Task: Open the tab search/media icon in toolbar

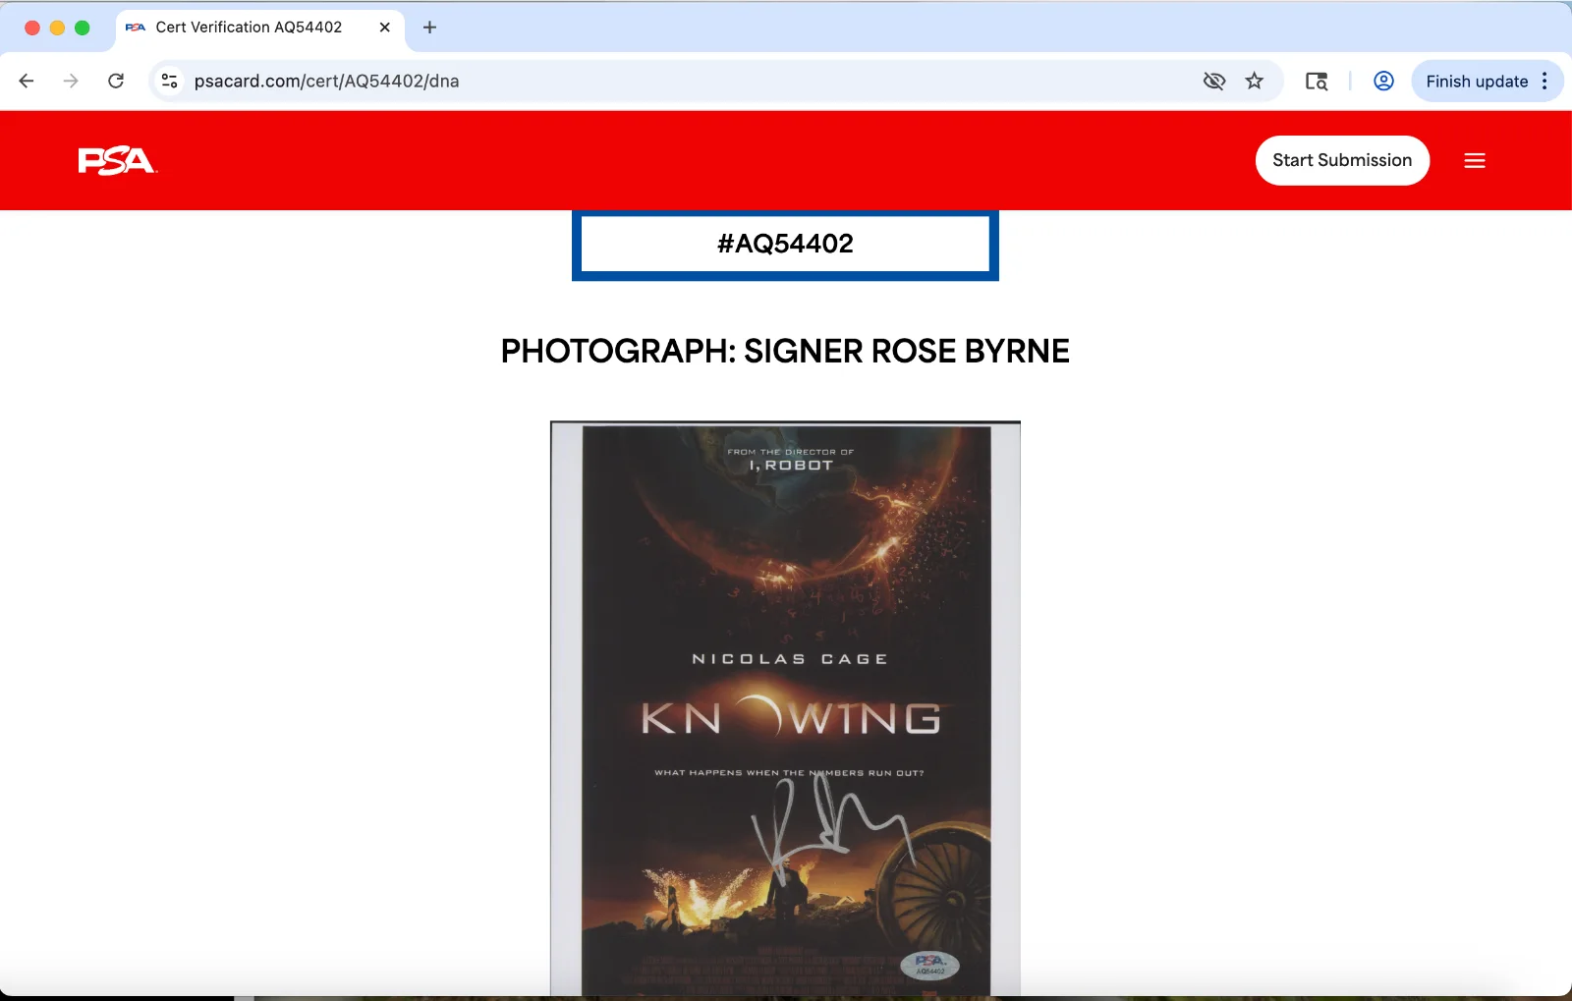Action: point(1317,82)
